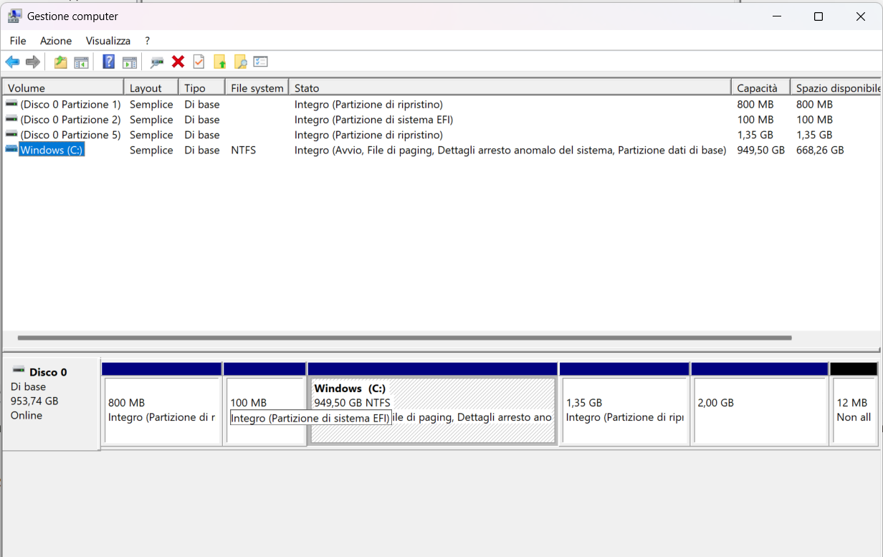Select the Disco 0 Partizione 1 drive icon
Screen dimensions: 883x557
click(11, 104)
